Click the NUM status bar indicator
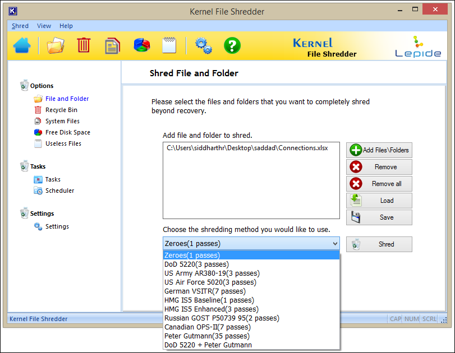Viewport: 455px width, 353px height. tap(412, 319)
